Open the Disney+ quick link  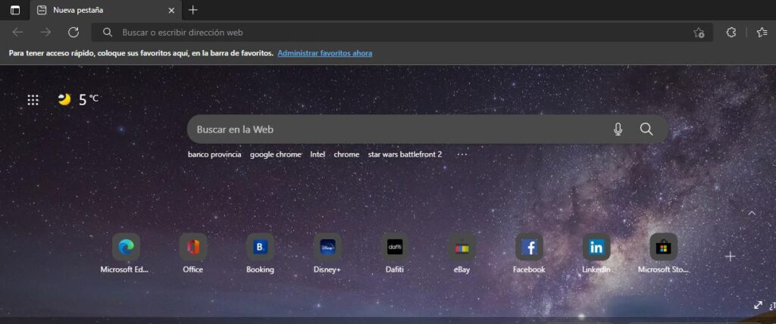click(x=327, y=247)
